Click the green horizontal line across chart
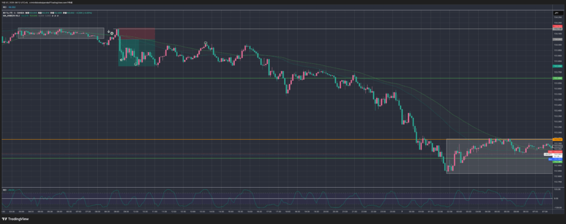Image resolution: width=566 pixels, height=224 pixels. pyautogui.click(x=276, y=78)
